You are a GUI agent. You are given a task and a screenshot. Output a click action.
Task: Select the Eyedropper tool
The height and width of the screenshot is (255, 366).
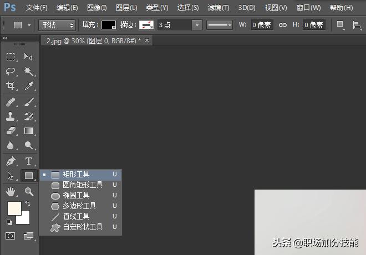click(x=29, y=86)
